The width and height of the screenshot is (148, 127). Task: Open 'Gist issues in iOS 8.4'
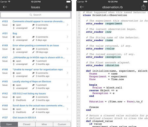pyautogui.click(x=24, y=118)
